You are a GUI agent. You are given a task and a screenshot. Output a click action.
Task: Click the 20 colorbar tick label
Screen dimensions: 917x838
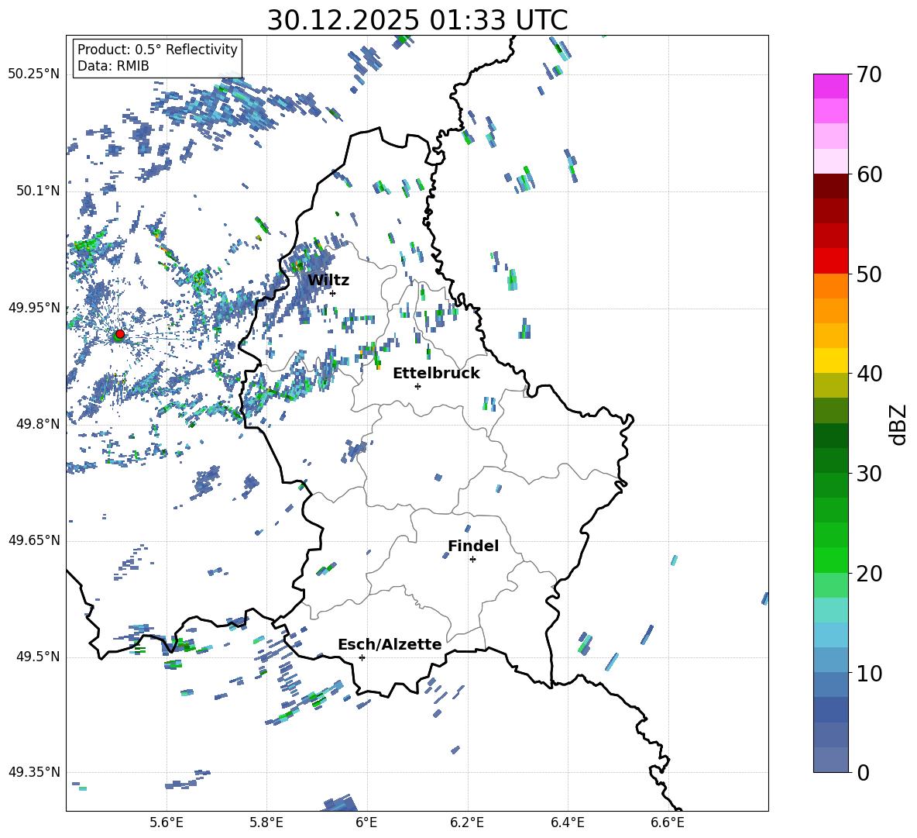[x=869, y=574]
